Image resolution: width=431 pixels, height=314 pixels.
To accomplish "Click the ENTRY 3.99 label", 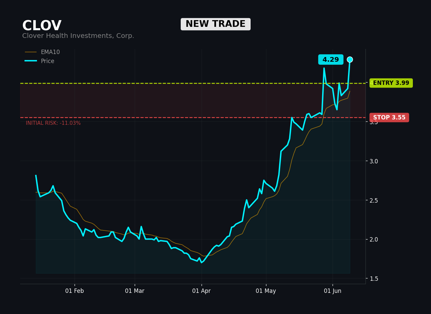I will pos(391,83).
